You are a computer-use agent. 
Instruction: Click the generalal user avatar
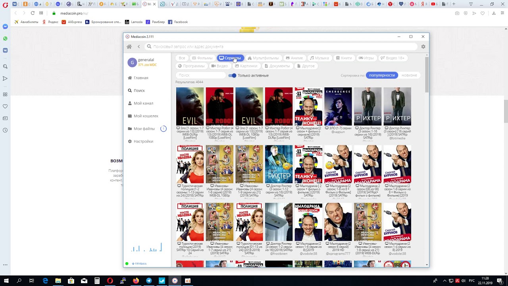[x=132, y=62]
